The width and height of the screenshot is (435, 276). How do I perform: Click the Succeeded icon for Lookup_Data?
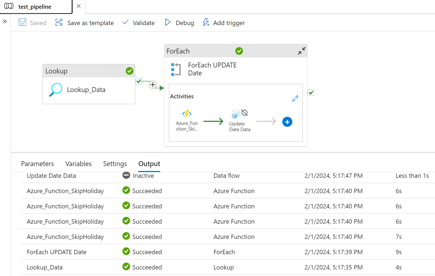(x=126, y=267)
